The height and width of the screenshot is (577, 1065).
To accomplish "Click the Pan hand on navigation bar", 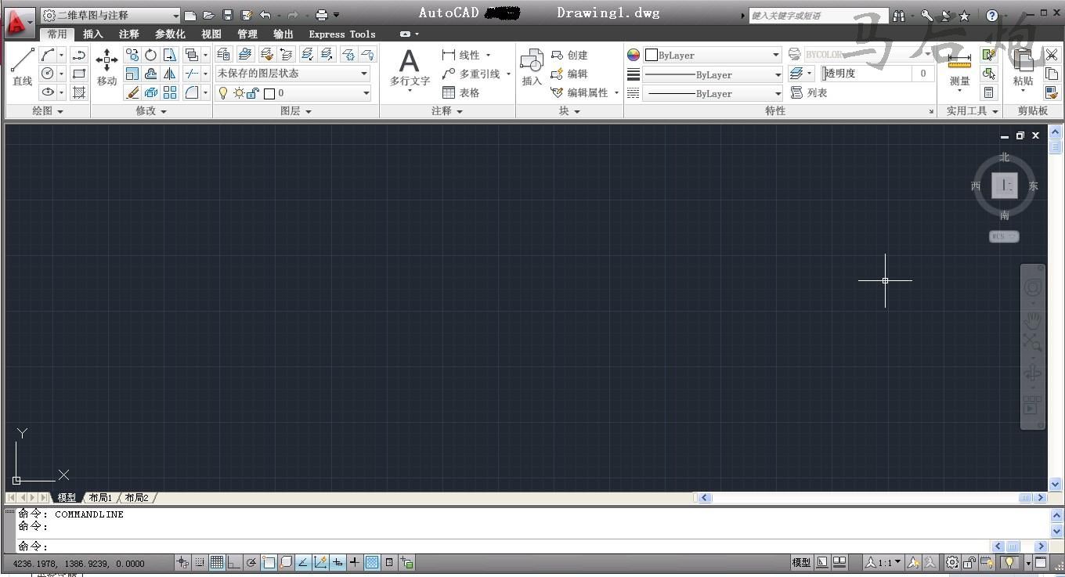I will click(1033, 319).
